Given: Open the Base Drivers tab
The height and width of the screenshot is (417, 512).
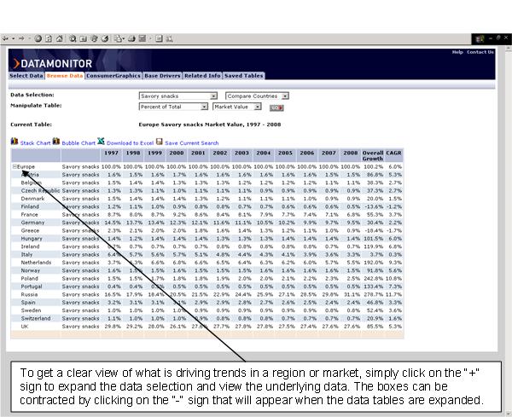Looking at the screenshot, I should [162, 76].
